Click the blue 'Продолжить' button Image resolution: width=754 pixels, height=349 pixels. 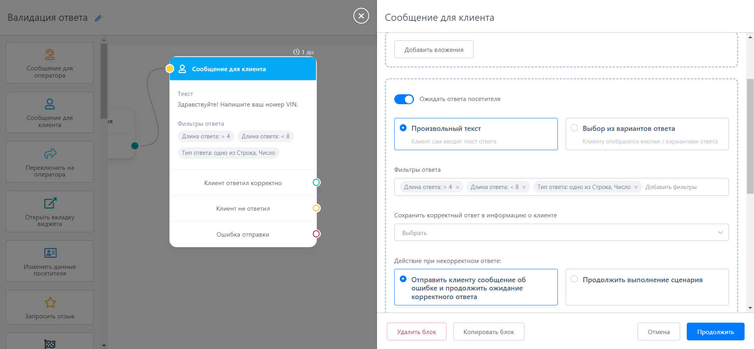715,332
